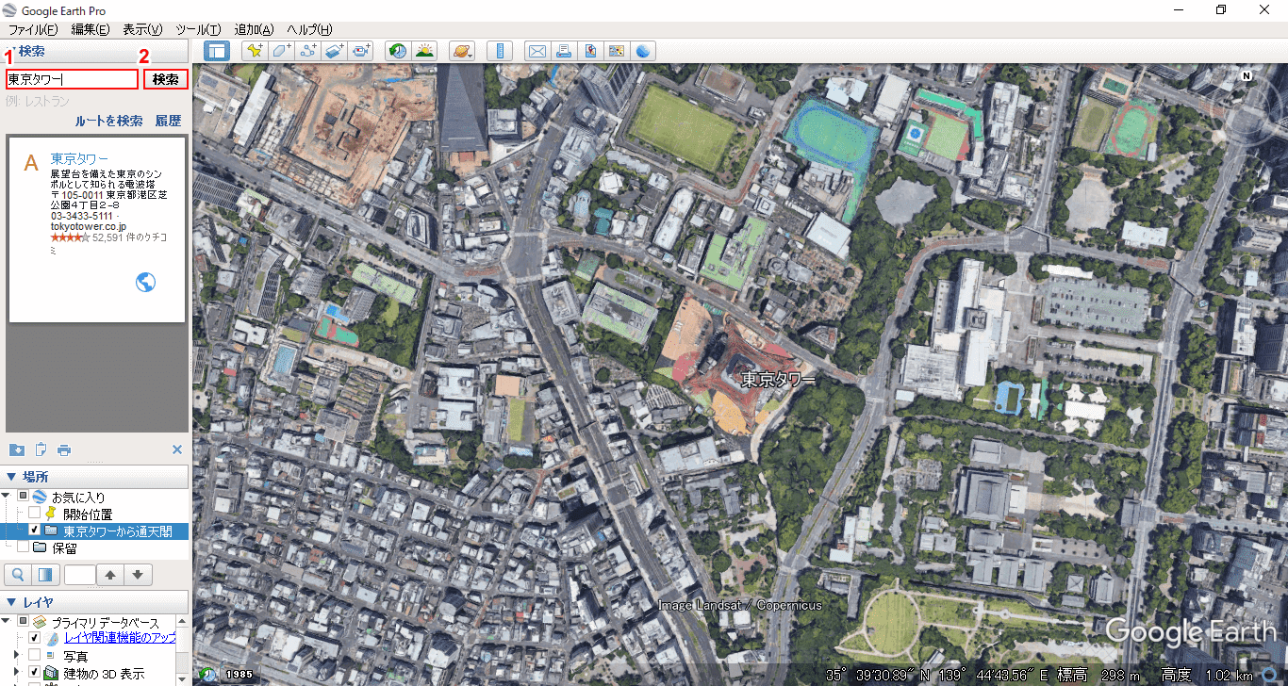Click the ルートを検索 link
The width and height of the screenshot is (1288, 686).
108,121
